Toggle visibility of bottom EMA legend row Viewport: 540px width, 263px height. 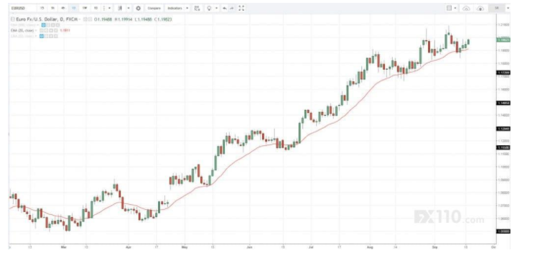pyautogui.click(x=42, y=36)
